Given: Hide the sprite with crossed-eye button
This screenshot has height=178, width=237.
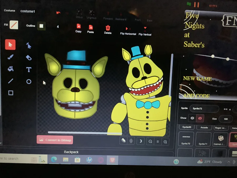Looking at the screenshot, I should point(200,118).
